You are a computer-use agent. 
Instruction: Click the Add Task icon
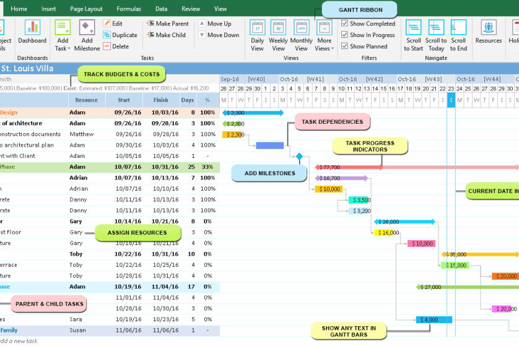click(62, 28)
